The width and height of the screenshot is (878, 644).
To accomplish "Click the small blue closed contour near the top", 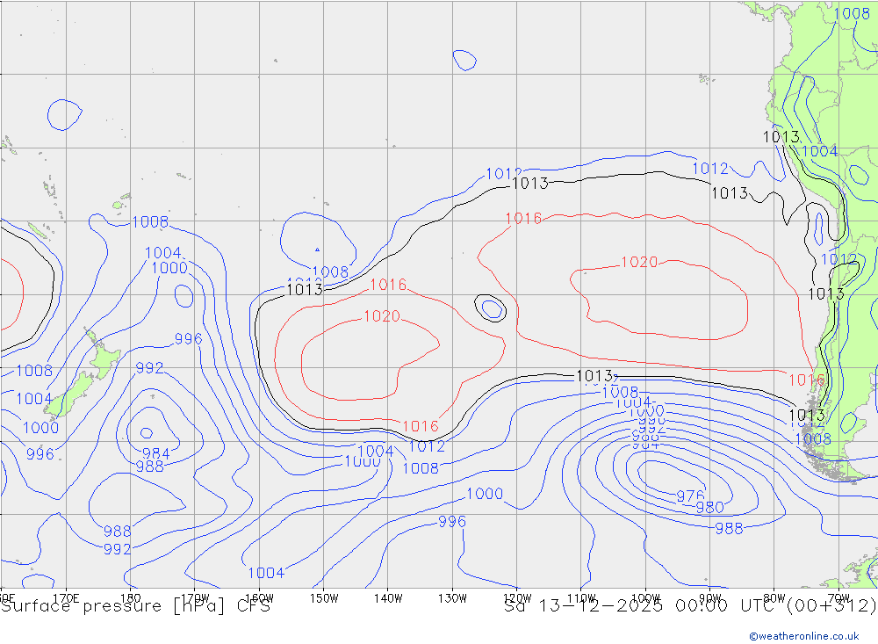I will click(464, 60).
